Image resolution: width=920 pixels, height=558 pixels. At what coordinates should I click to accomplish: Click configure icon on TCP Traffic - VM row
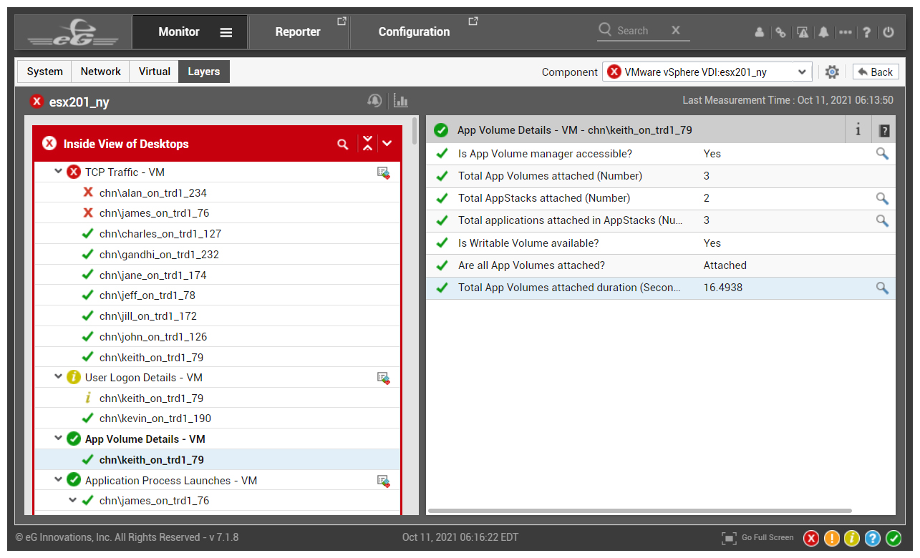tap(384, 172)
